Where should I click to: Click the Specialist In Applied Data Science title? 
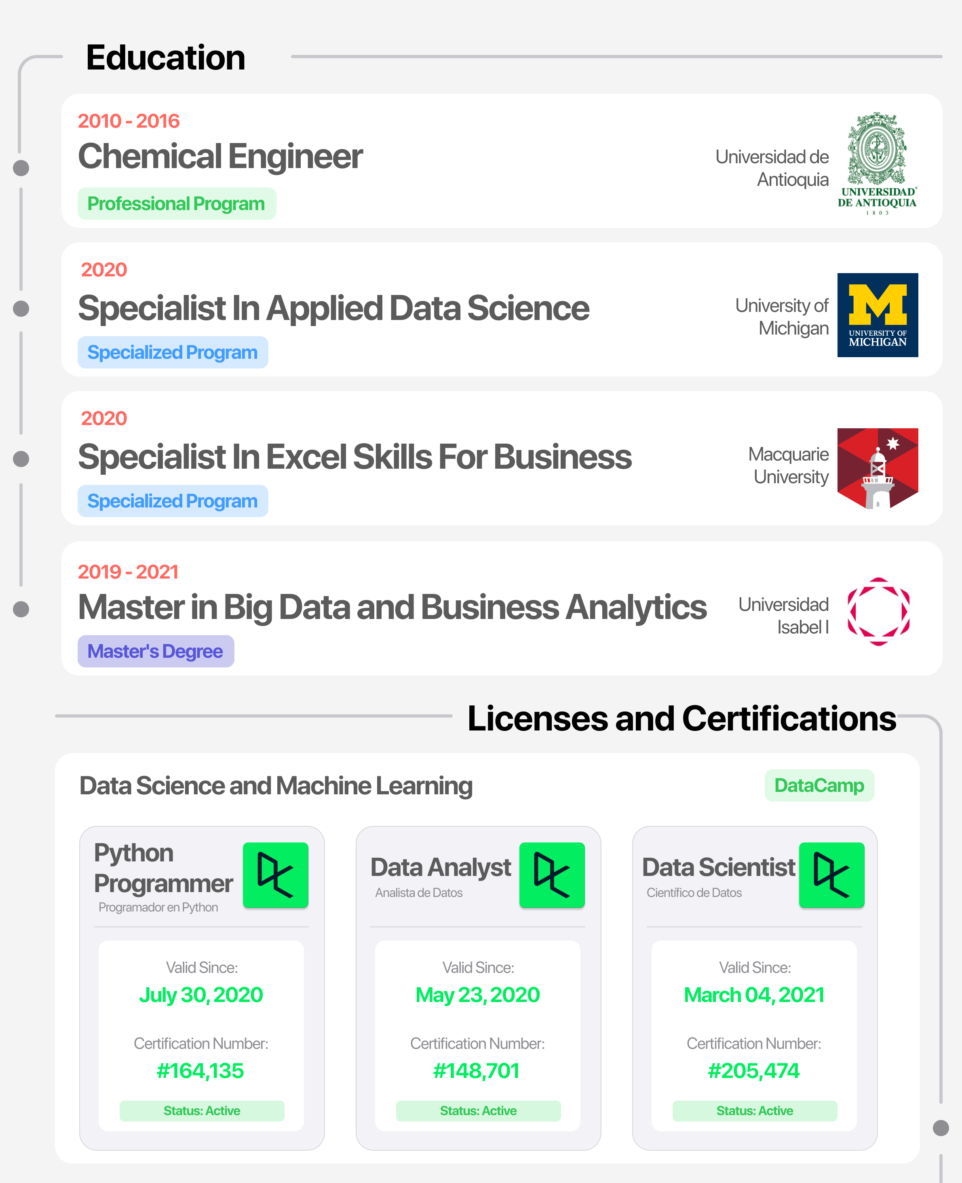click(333, 309)
